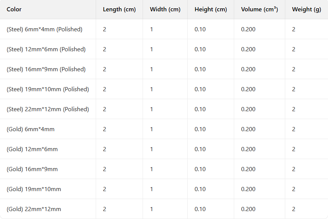Select the (Steel) 22mm*12mm (Polished) cell

[x=48, y=109]
